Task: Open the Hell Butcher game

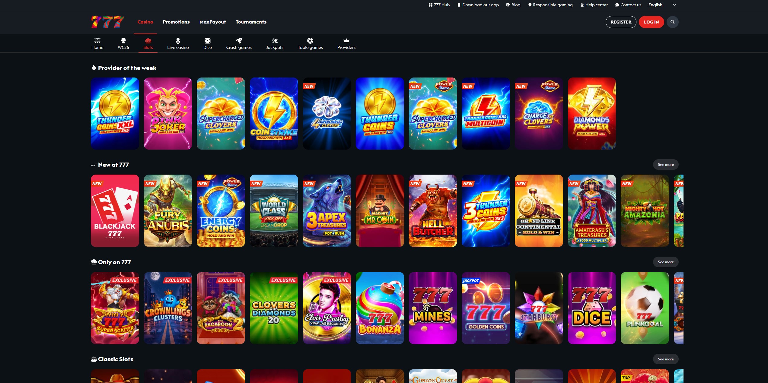Action: click(x=433, y=211)
